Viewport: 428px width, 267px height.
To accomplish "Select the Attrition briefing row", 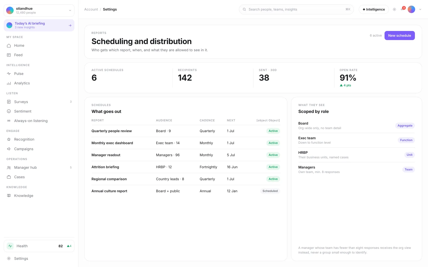I will tap(186, 167).
